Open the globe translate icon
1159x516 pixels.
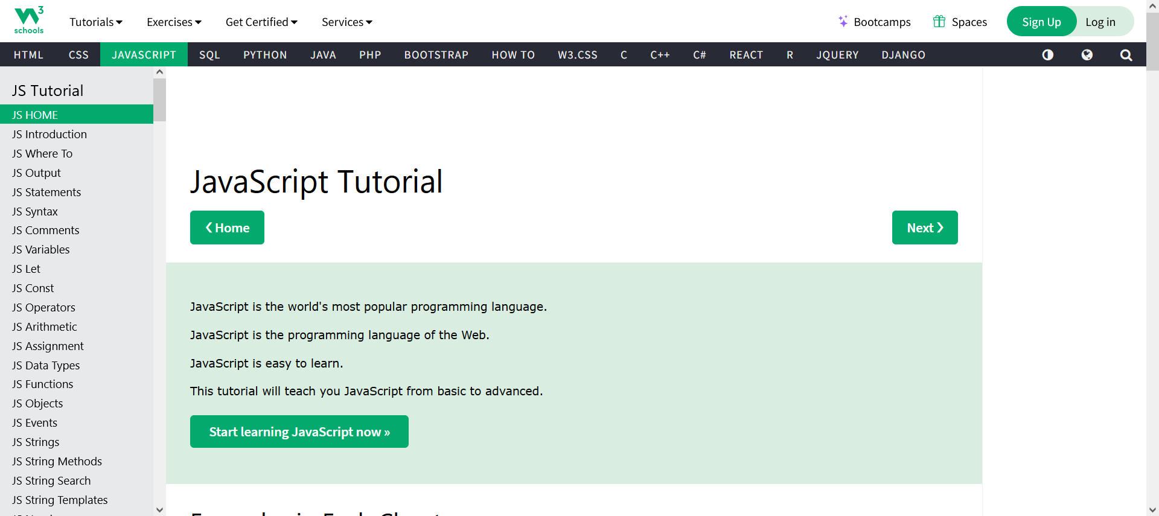1087,55
